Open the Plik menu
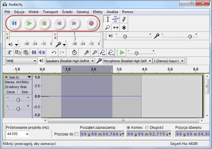Screen dimensions: 212x149 [7, 12]
